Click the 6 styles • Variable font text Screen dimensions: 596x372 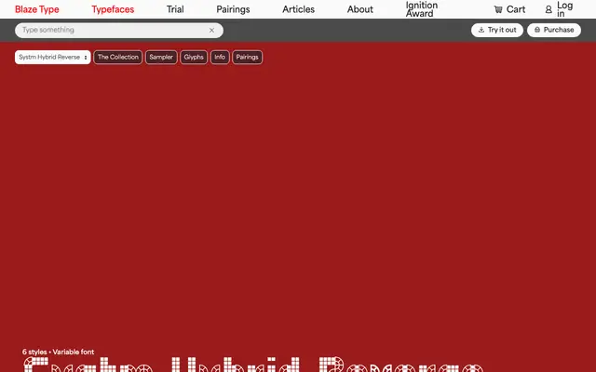(x=58, y=352)
